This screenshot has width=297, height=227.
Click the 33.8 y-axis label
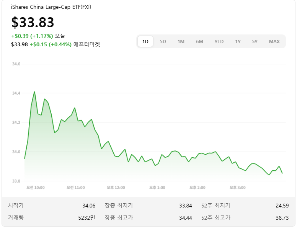coord(16,181)
